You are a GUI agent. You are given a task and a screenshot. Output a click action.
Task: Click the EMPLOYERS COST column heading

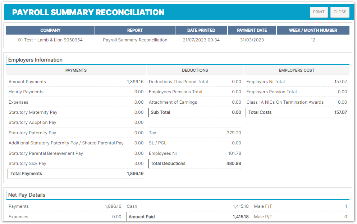click(297, 70)
